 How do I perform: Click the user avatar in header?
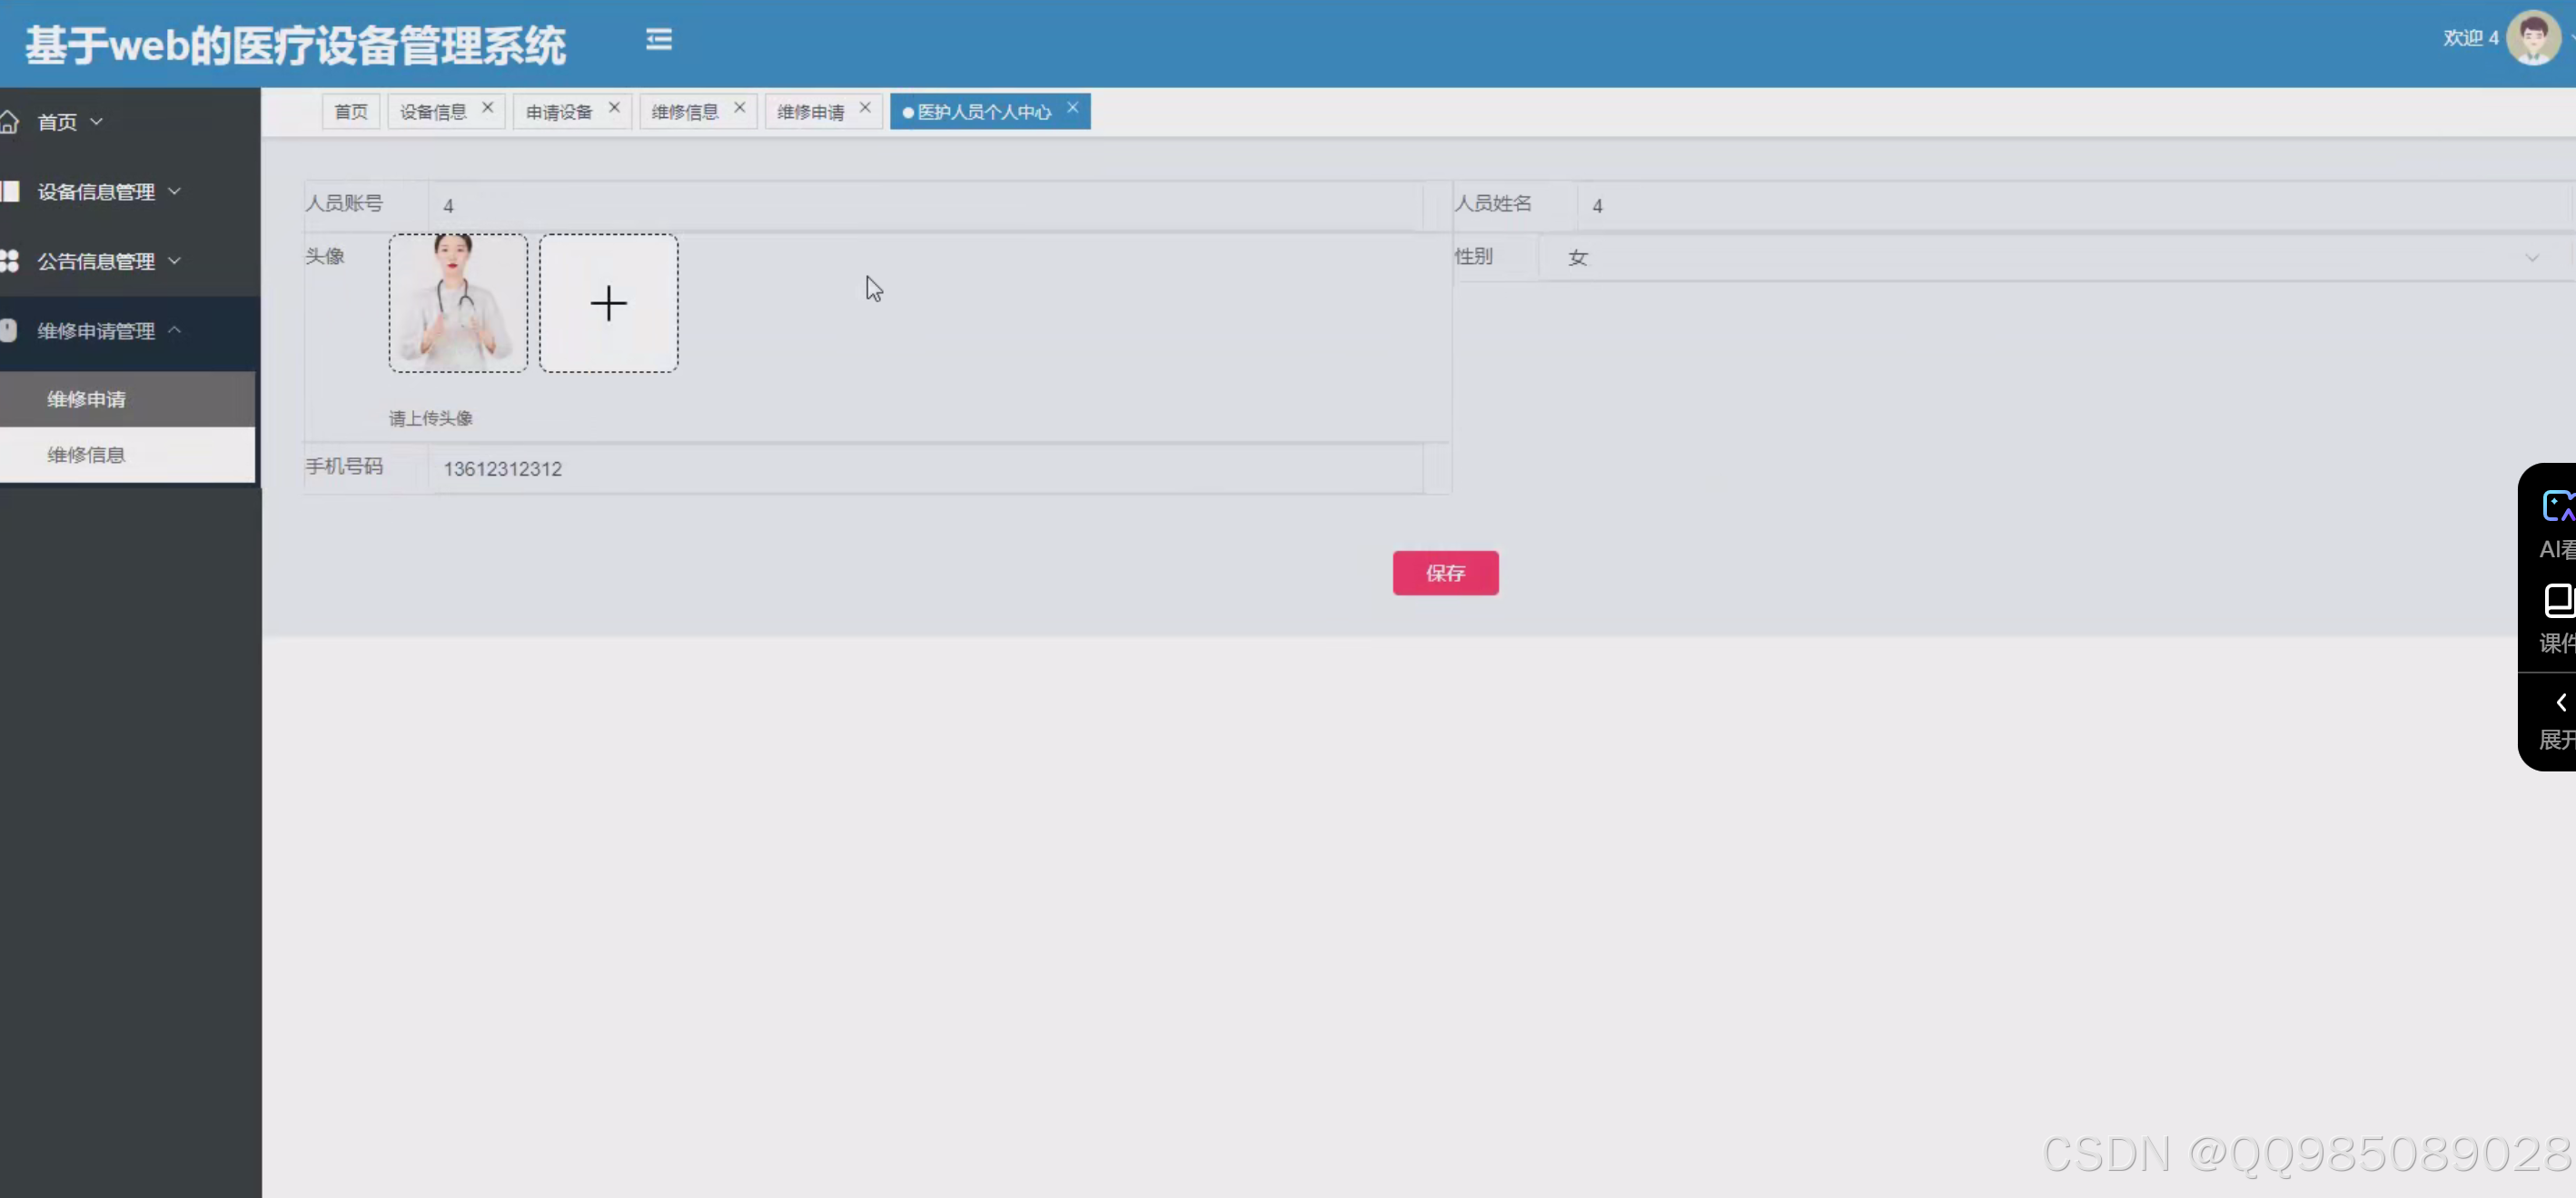click(x=2533, y=39)
